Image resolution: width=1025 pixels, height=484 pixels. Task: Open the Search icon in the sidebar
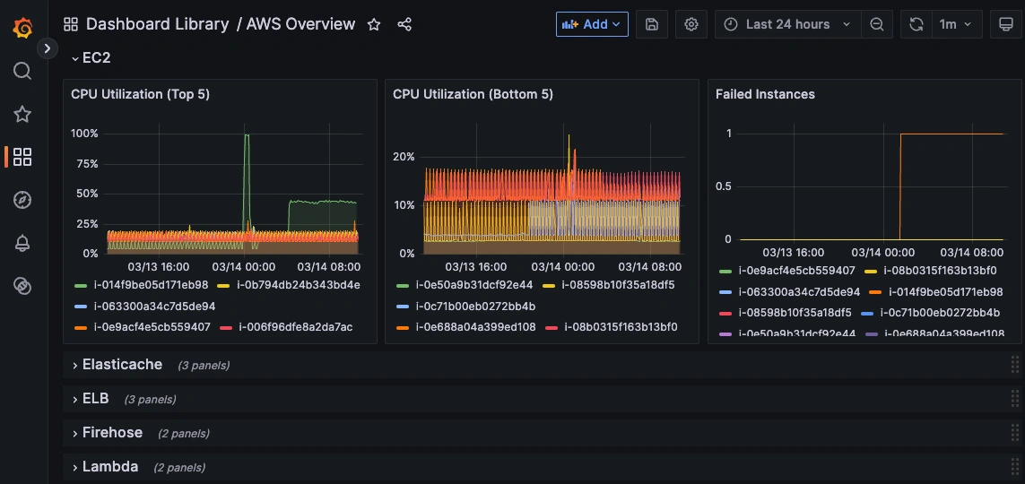point(22,71)
